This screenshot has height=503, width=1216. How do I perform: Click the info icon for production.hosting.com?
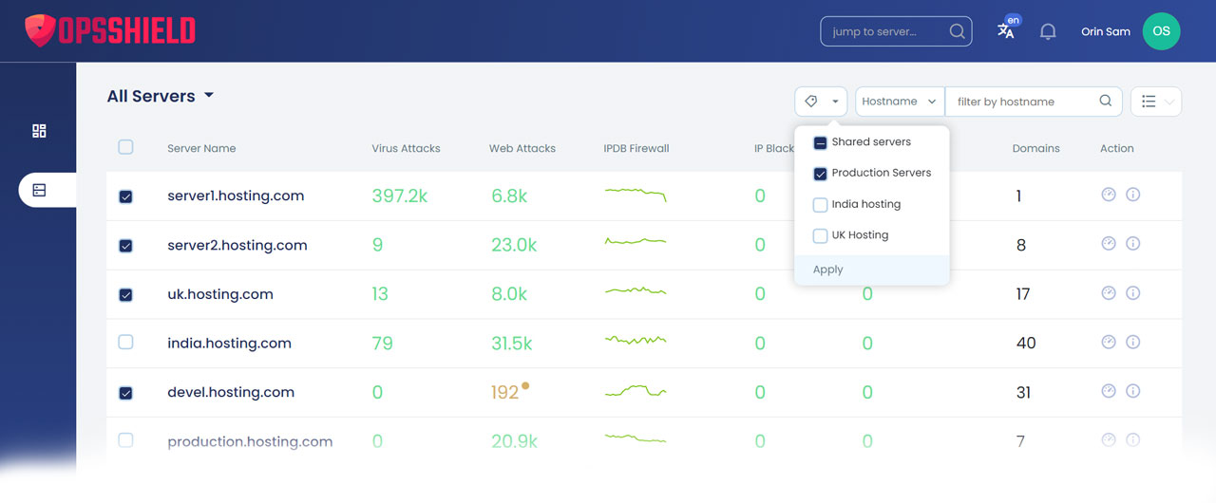click(x=1132, y=440)
